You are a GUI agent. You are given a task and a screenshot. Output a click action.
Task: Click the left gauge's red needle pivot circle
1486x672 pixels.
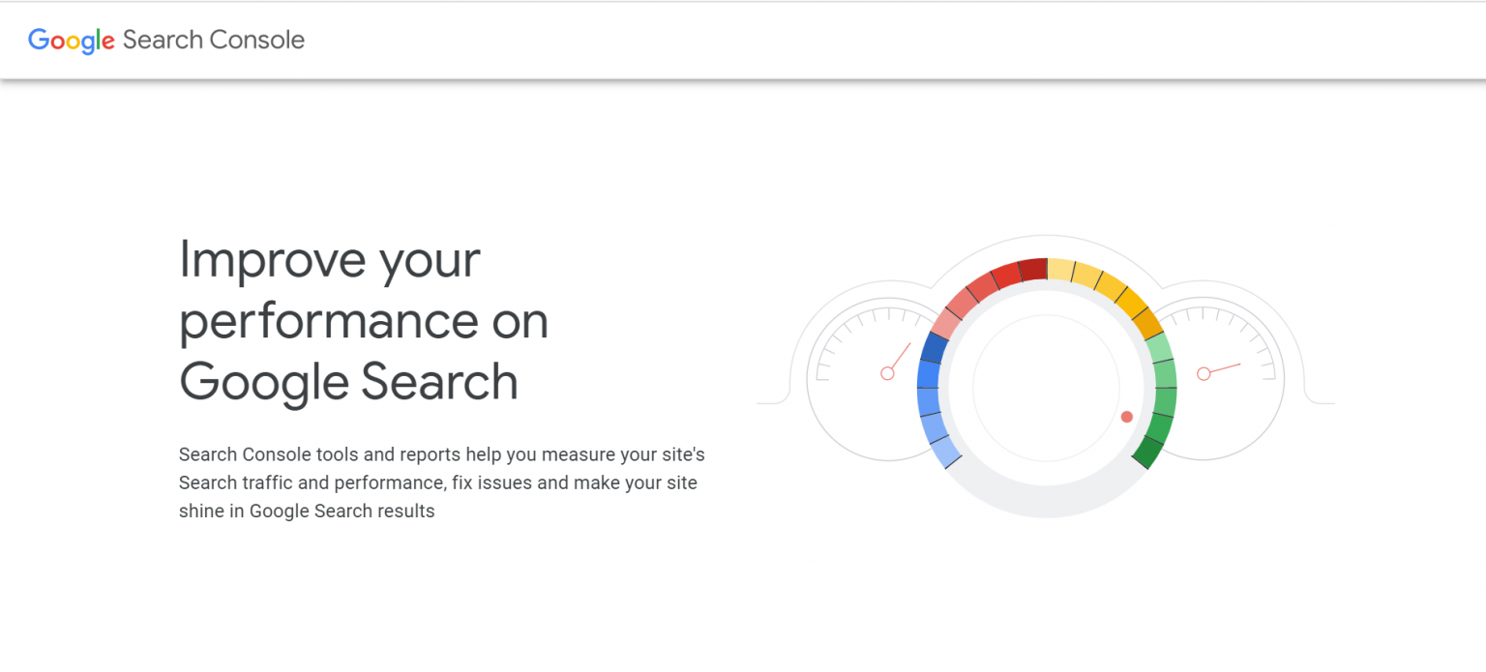click(x=887, y=373)
